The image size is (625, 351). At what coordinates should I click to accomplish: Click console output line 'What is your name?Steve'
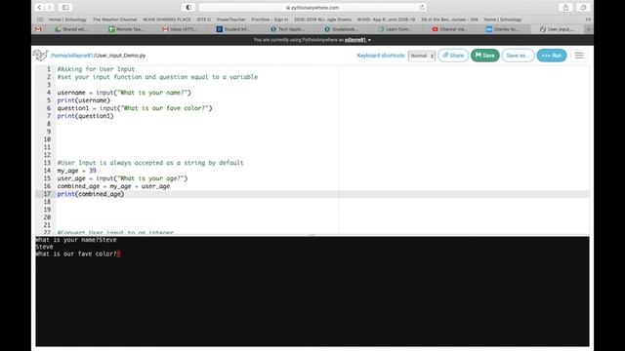point(76,240)
